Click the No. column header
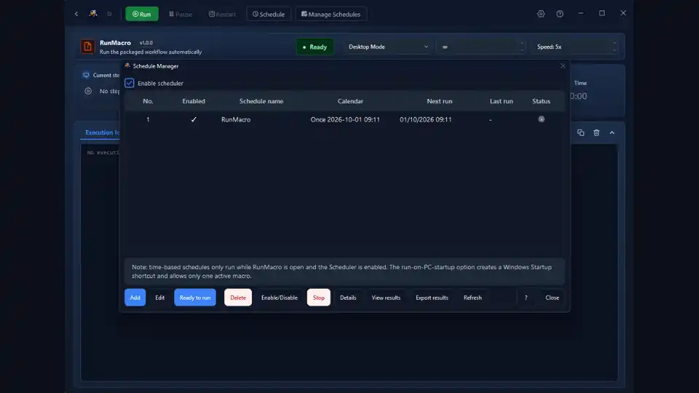 (x=148, y=101)
